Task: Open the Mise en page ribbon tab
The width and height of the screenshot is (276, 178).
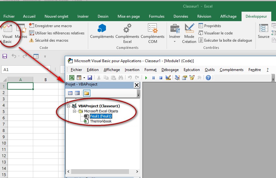Action: [x=129, y=16]
